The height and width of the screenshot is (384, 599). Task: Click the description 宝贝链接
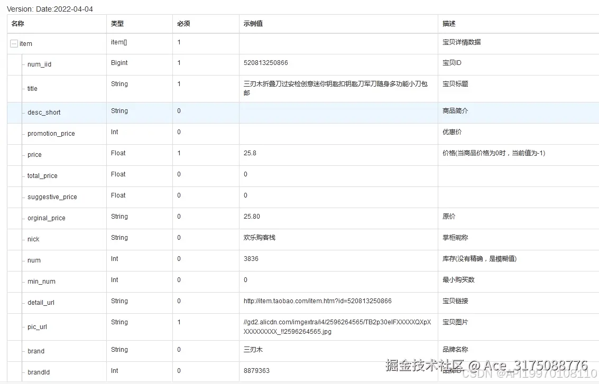tap(455, 301)
